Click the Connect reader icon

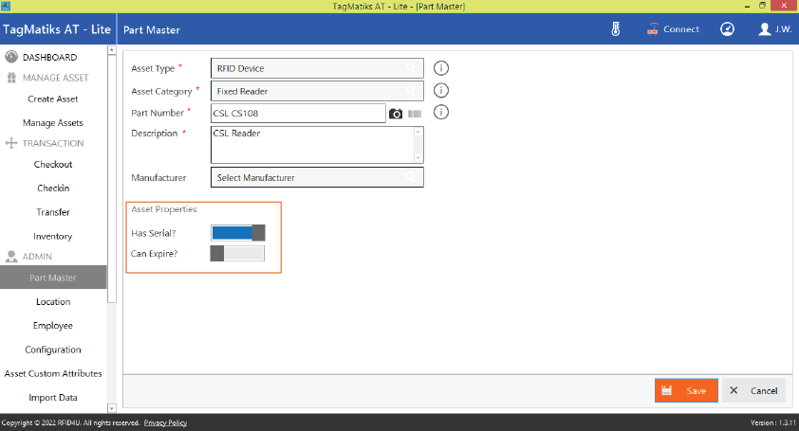[x=673, y=29]
